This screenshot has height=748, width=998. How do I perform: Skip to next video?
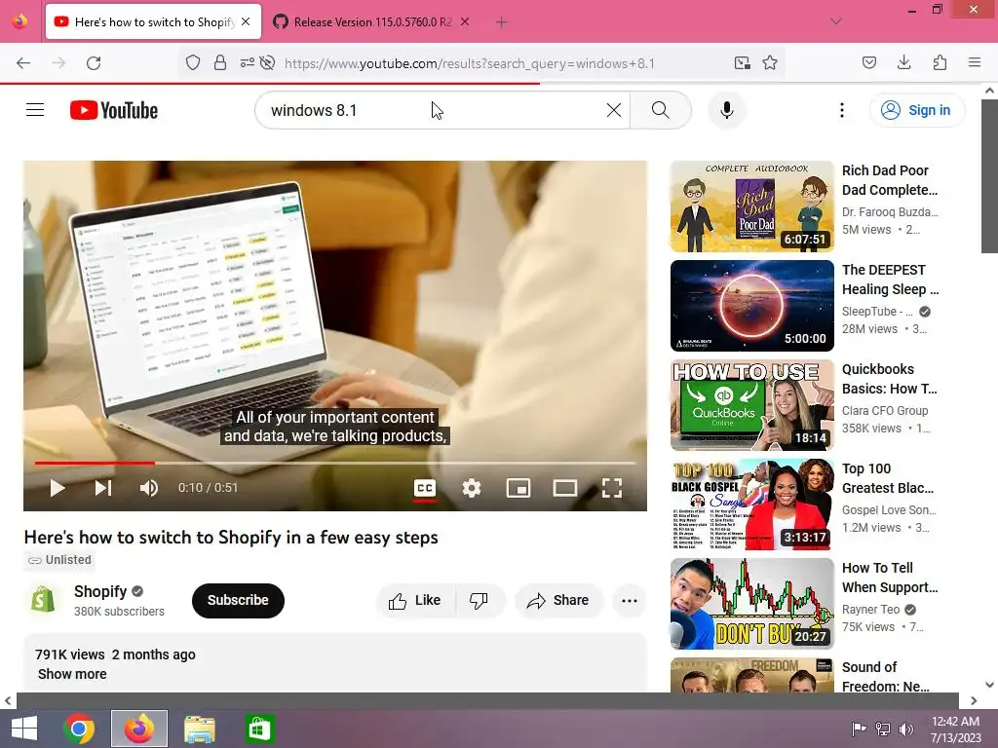(x=103, y=488)
